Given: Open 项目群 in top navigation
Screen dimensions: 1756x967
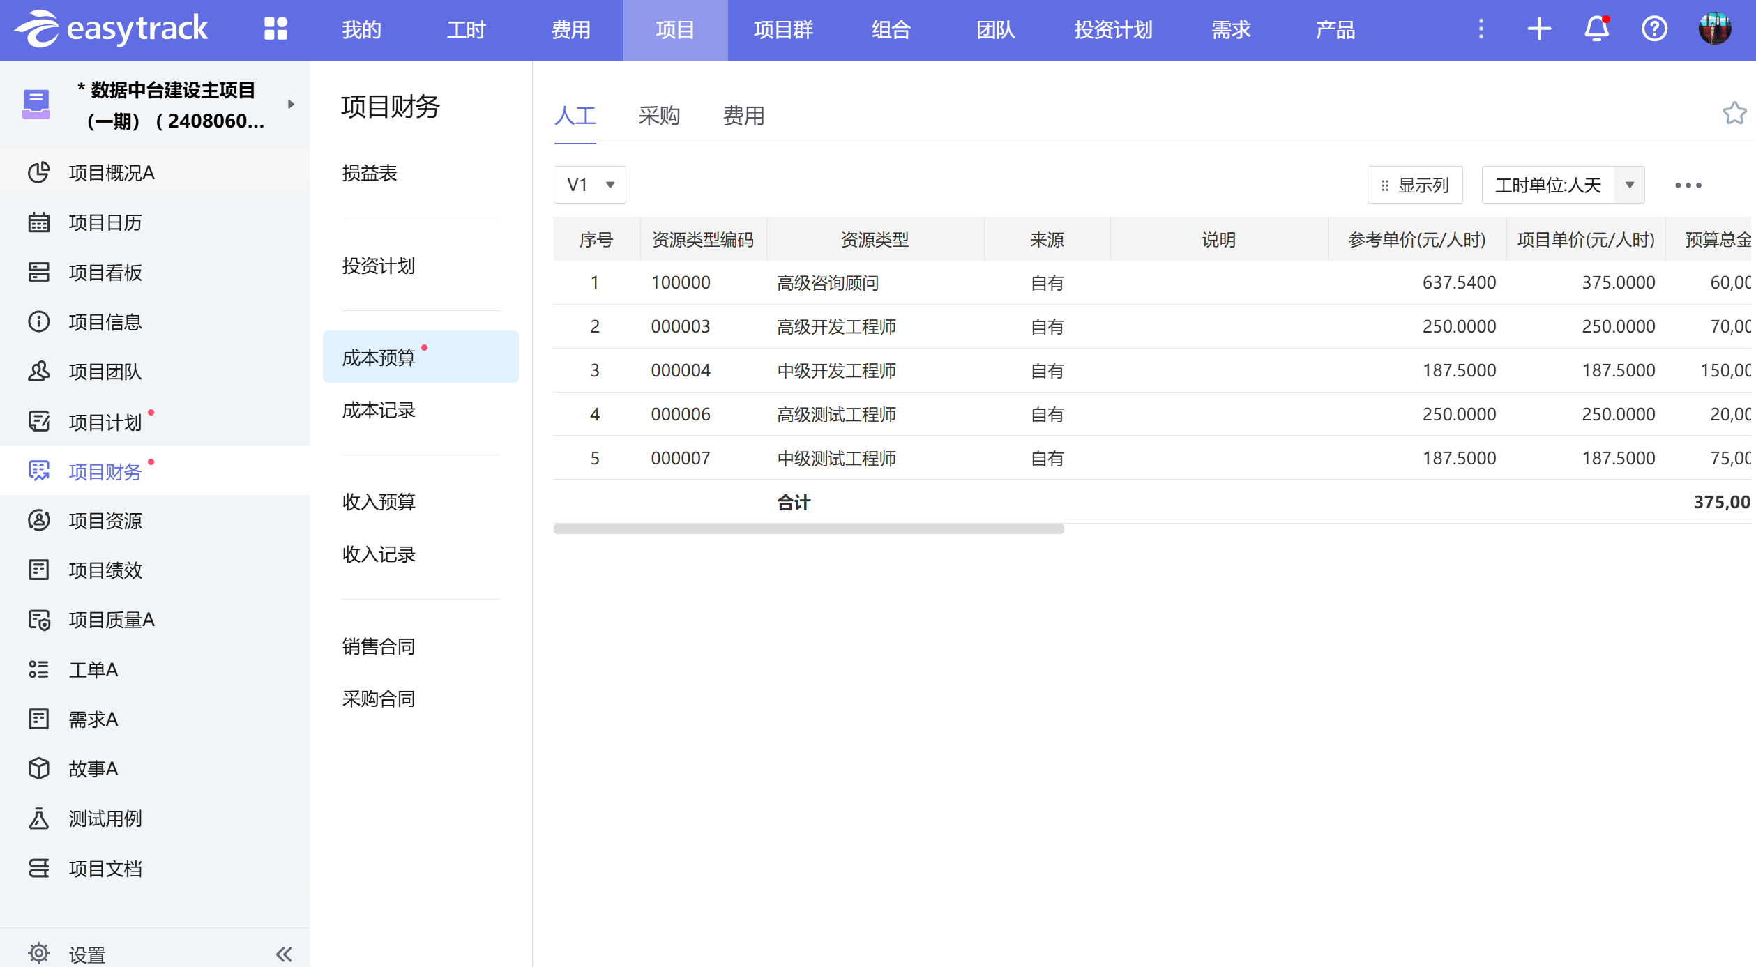Looking at the screenshot, I should (x=783, y=30).
